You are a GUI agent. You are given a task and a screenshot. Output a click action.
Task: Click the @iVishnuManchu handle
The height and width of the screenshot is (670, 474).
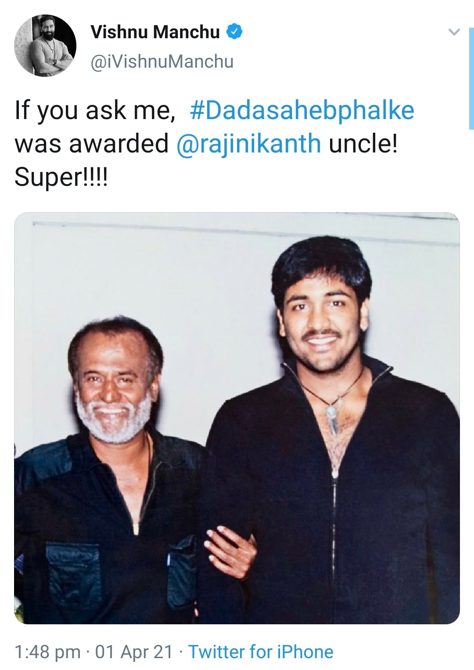(162, 61)
